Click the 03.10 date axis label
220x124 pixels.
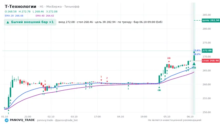(x=74, y=117)
